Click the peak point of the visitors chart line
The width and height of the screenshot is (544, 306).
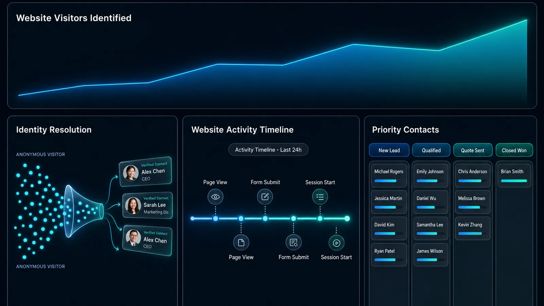(527, 20)
